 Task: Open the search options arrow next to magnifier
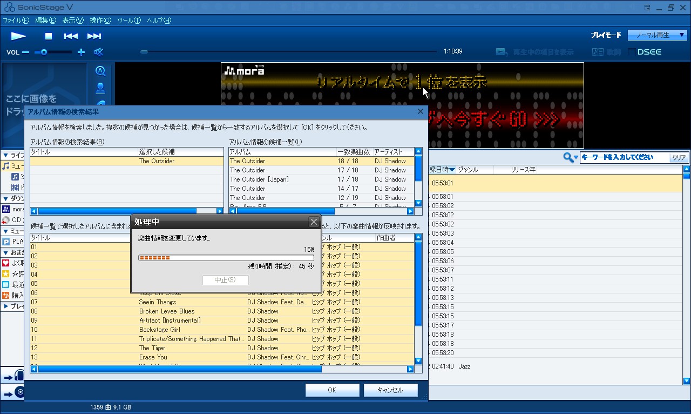pos(576,158)
